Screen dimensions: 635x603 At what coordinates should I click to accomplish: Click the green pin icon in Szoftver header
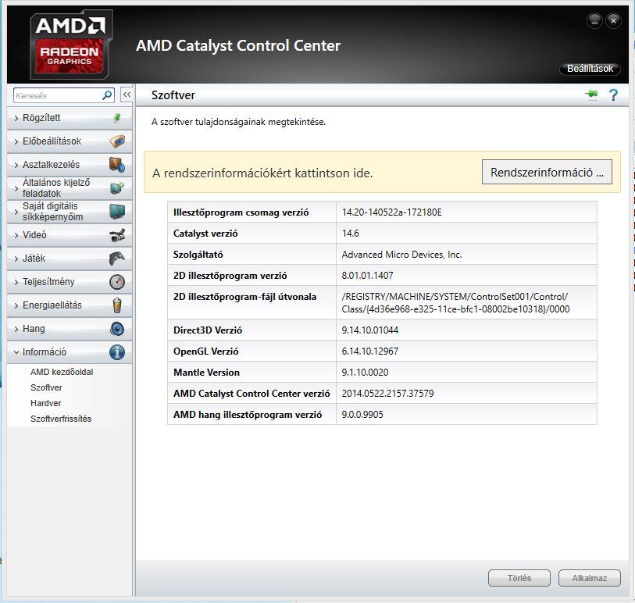(592, 95)
